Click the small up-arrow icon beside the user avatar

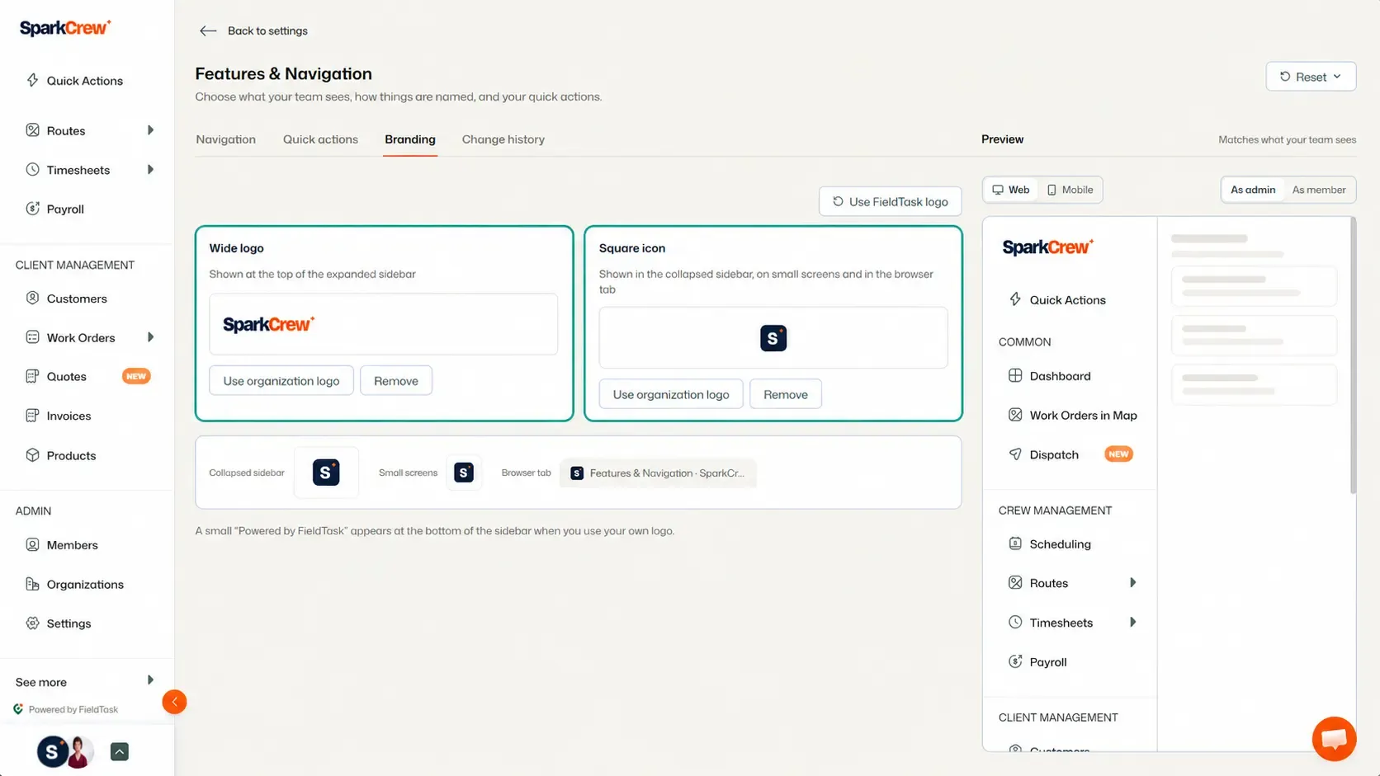click(x=120, y=752)
